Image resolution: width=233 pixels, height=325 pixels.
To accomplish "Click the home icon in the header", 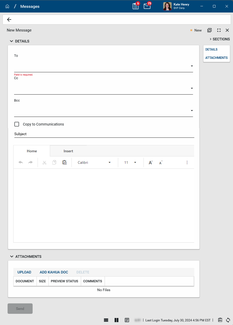I will tap(7, 6).
